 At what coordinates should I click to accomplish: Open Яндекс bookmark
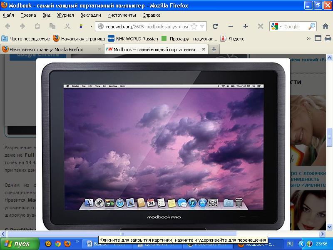point(233,39)
